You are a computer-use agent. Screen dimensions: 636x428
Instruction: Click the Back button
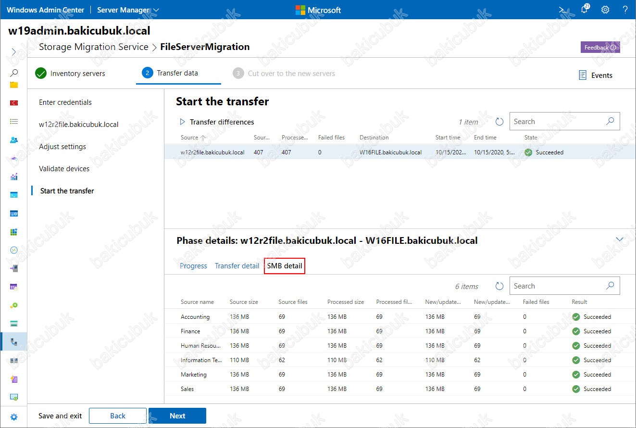[x=118, y=416]
